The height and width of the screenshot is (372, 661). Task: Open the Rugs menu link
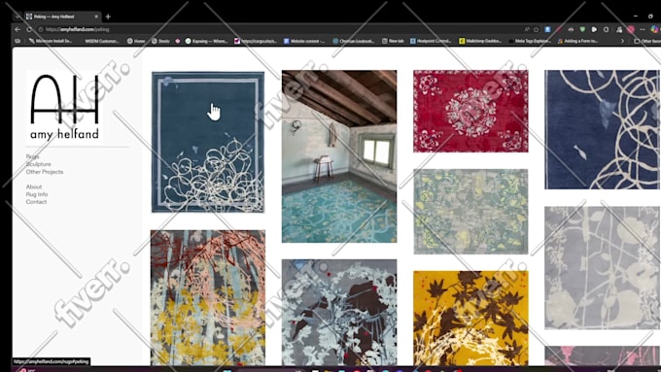[x=32, y=156]
